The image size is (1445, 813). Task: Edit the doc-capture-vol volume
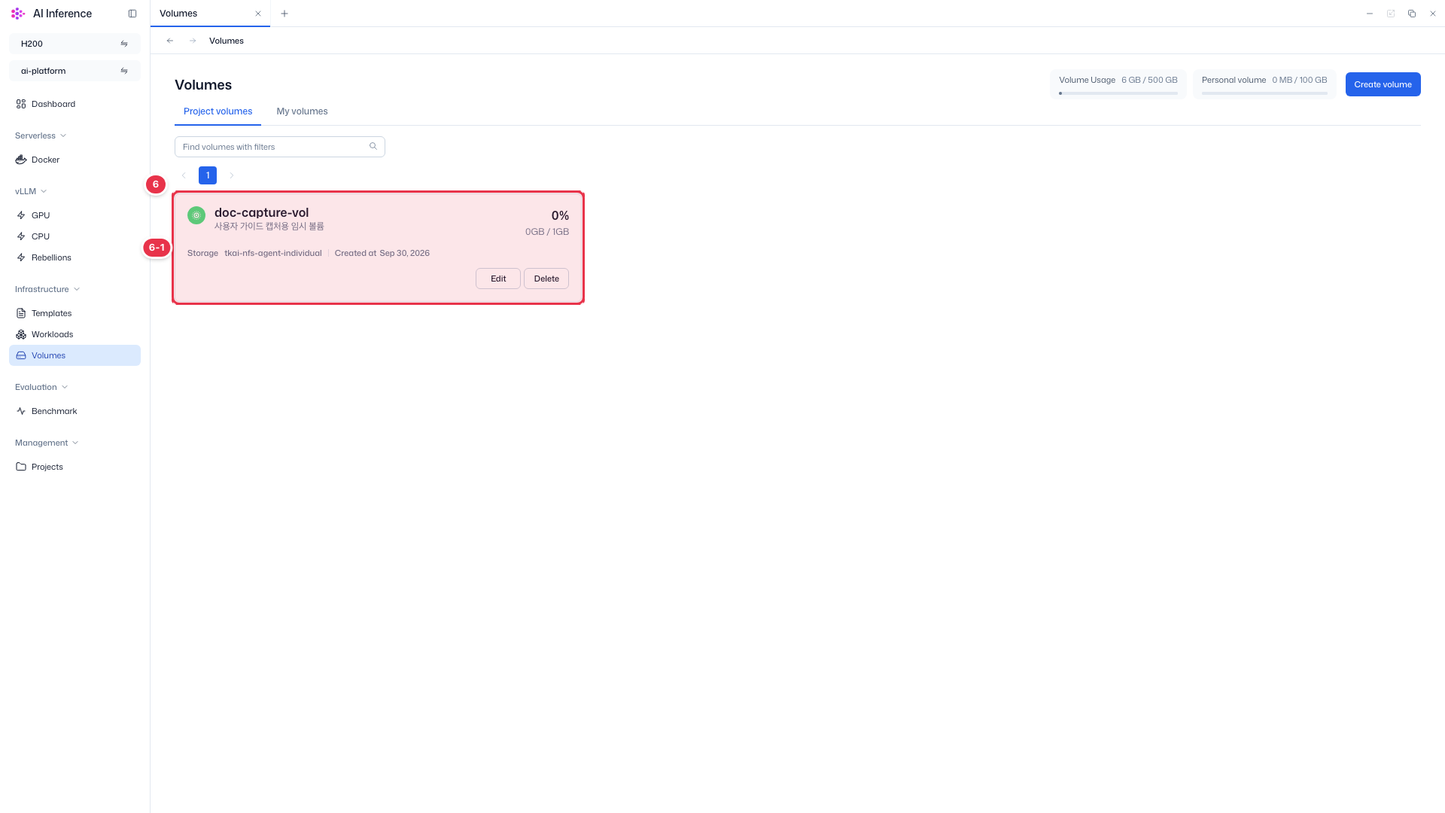[x=498, y=279]
